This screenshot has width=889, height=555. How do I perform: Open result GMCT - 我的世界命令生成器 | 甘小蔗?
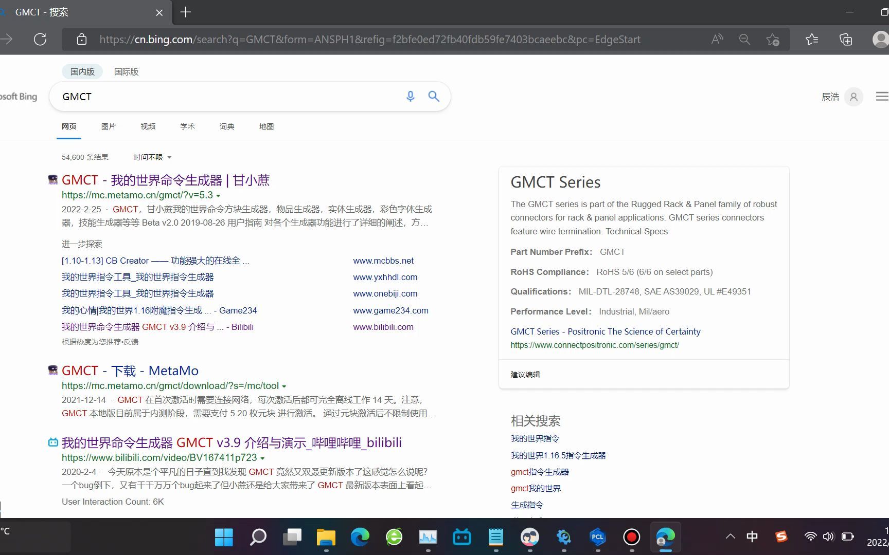coord(166,180)
